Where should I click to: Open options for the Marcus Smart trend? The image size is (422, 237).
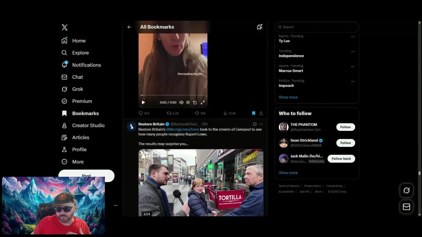353,66
